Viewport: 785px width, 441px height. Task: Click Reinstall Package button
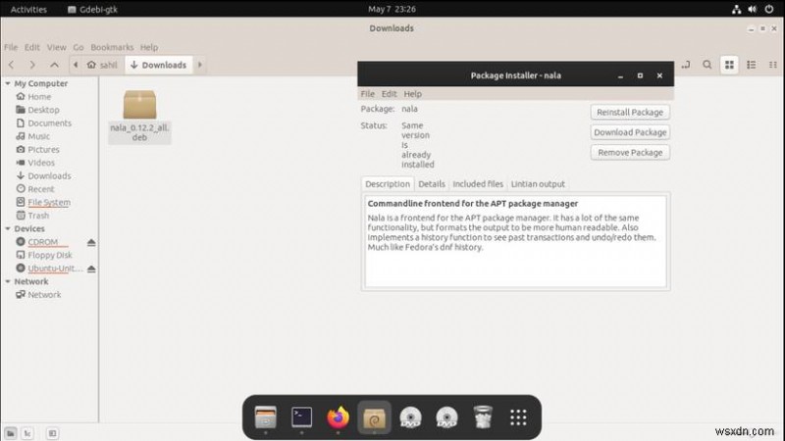coord(630,112)
